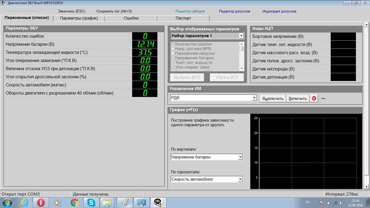Click the app logo icon in title bar
370x208 pixels.
pyautogui.click(x=3, y=3)
